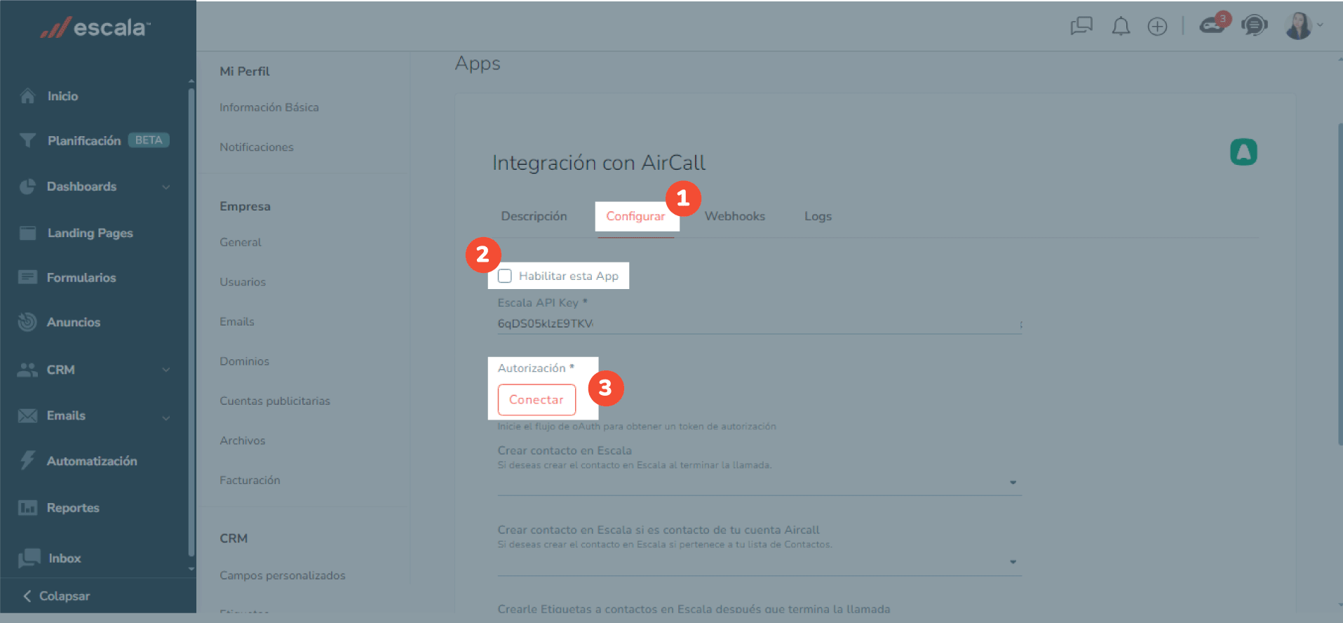Open Archivos settings
This screenshot has height=623, width=1343.
(243, 441)
